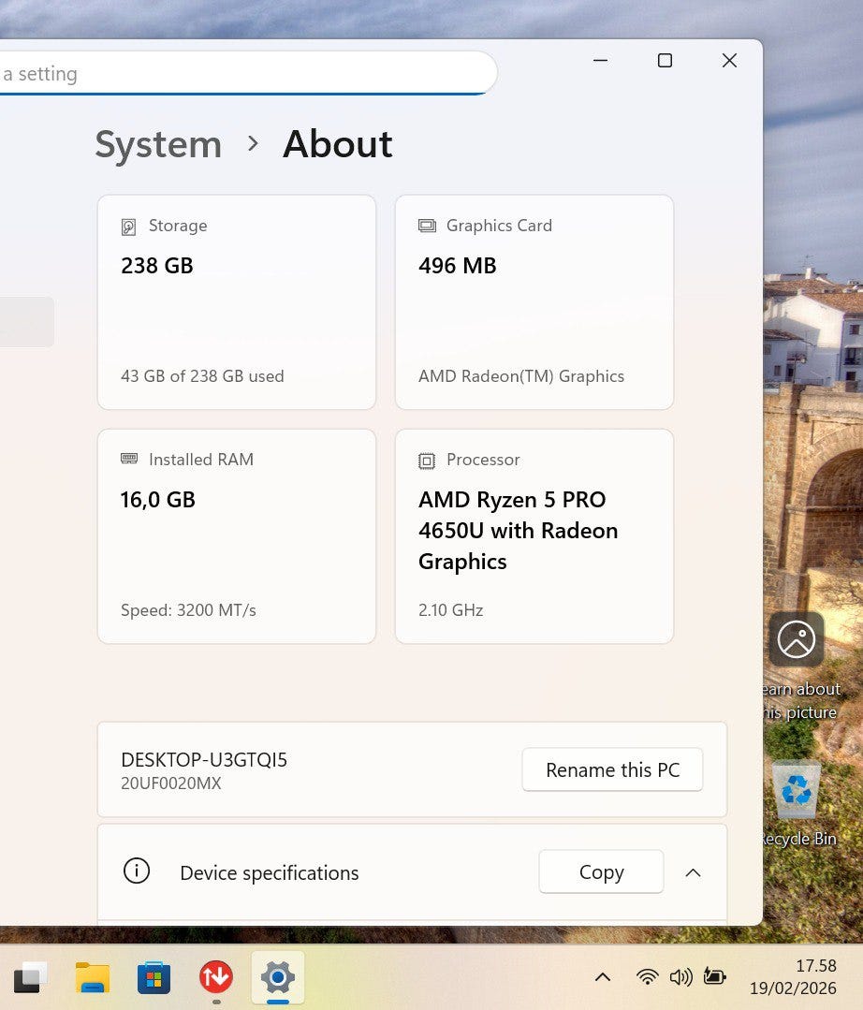Click the Rename this PC button

pos(612,770)
